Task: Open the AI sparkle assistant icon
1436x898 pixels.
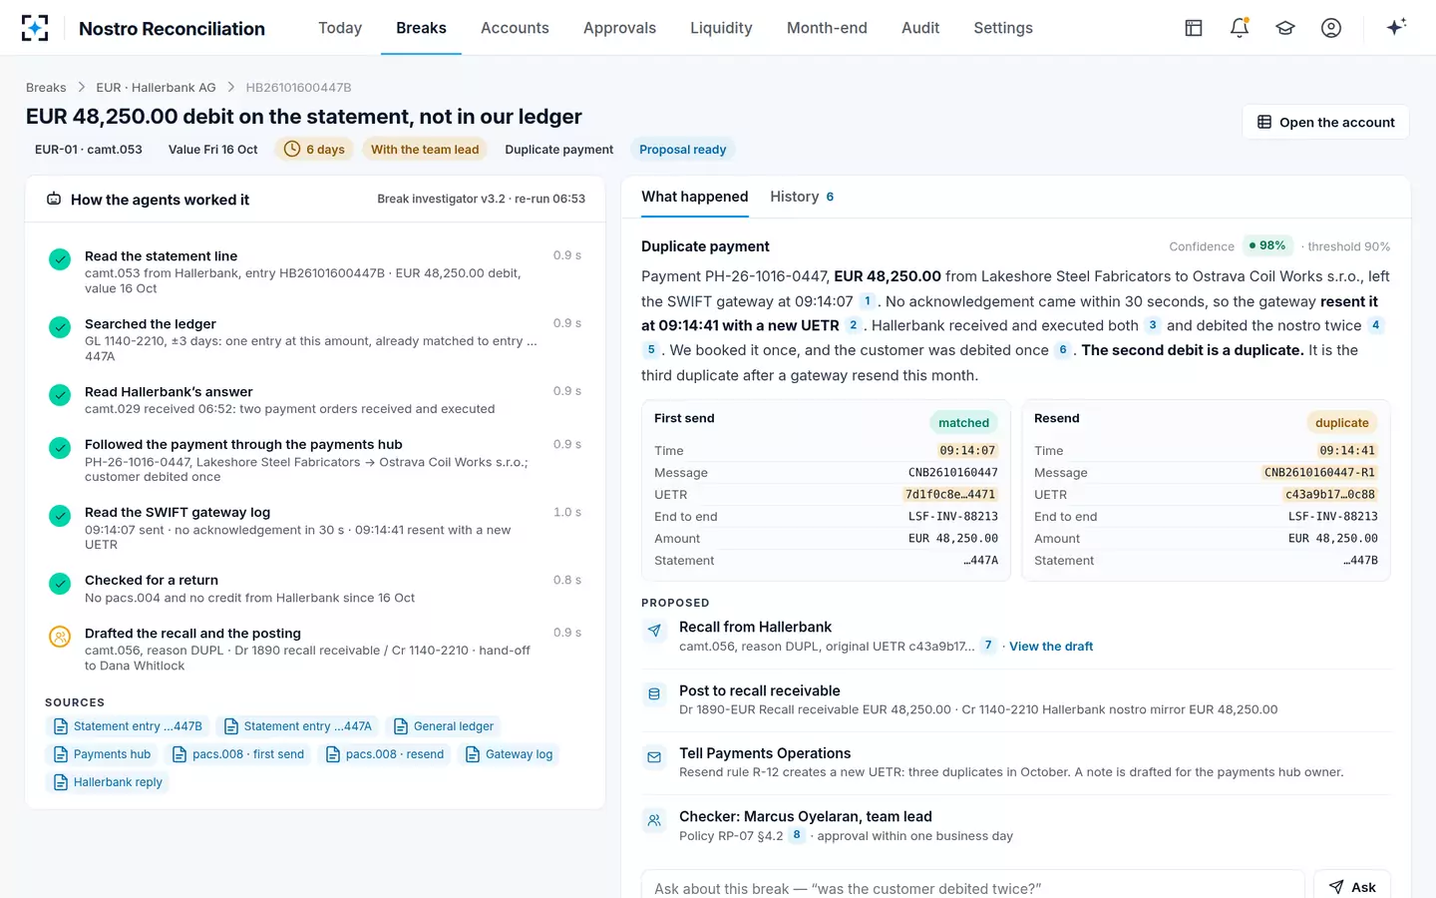Action: pos(1396,27)
